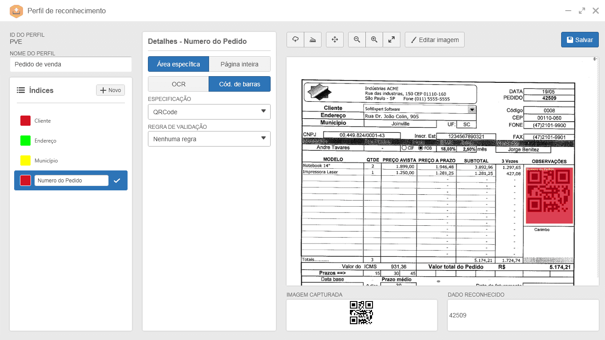Open the SoftExpert Software dropdown in the document
This screenshot has height=340, width=605.
pos(472,109)
